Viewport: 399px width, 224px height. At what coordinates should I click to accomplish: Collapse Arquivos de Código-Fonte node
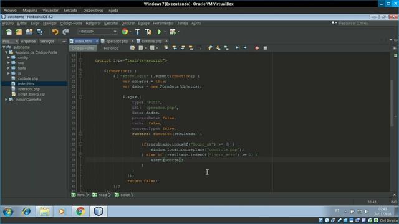pyautogui.click(x=6, y=52)
